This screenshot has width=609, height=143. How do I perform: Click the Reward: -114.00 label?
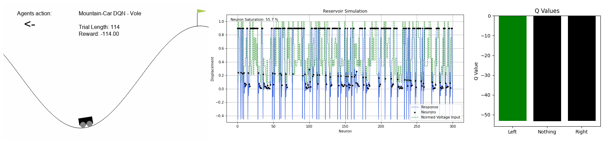[99, 34]
